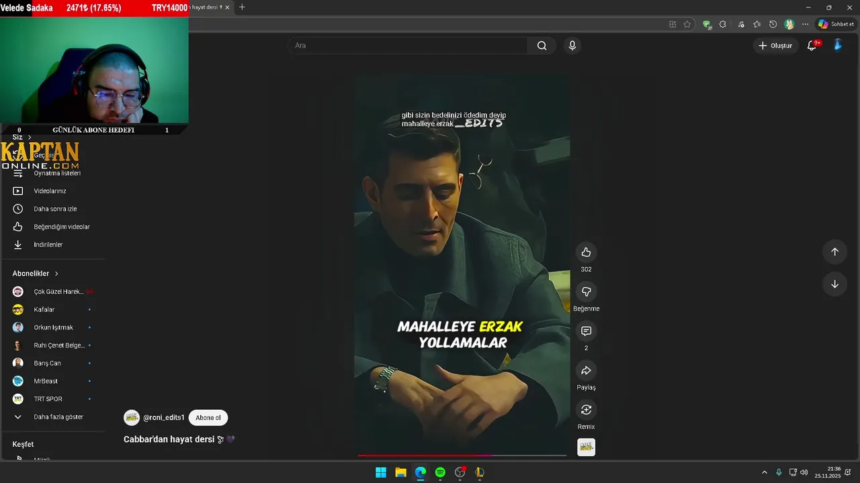
Task: Bookmark this page with the star icon
Action: [x=687, y=24]
